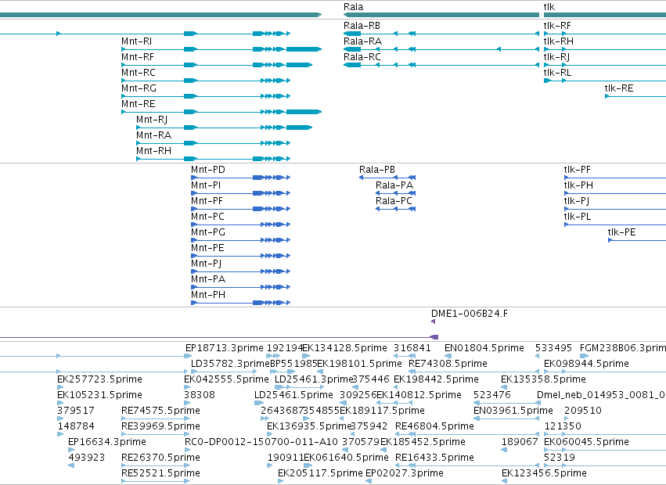
Task: Click the RE16433.5prime EST label
Action: (434, 458)
